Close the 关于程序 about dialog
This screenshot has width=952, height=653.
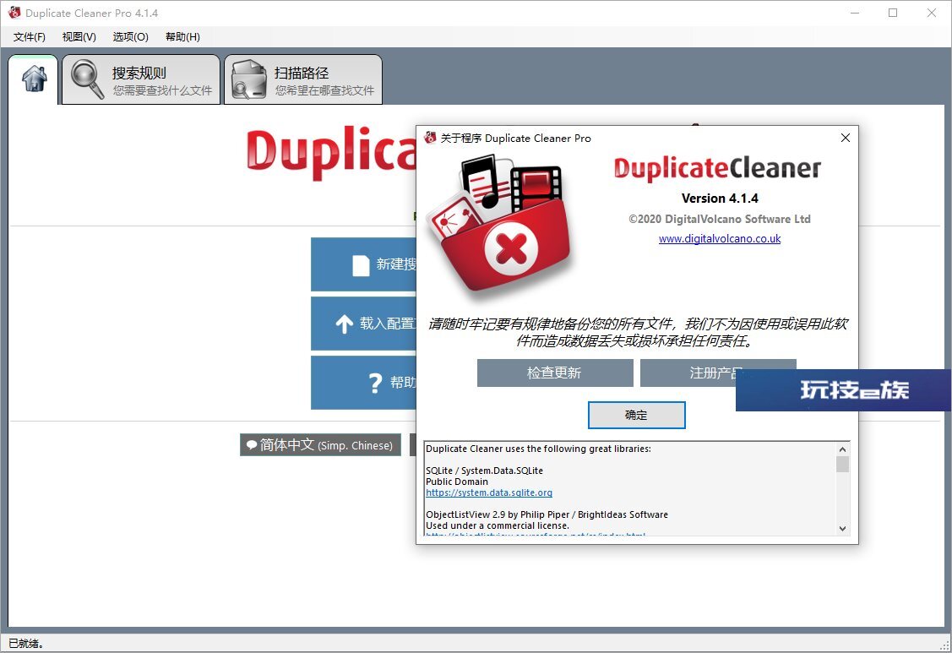coord(845,138)
